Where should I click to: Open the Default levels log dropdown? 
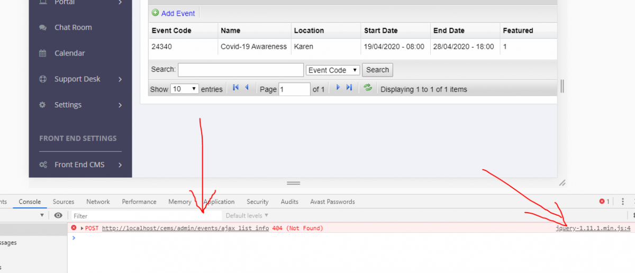click(247, 215)
